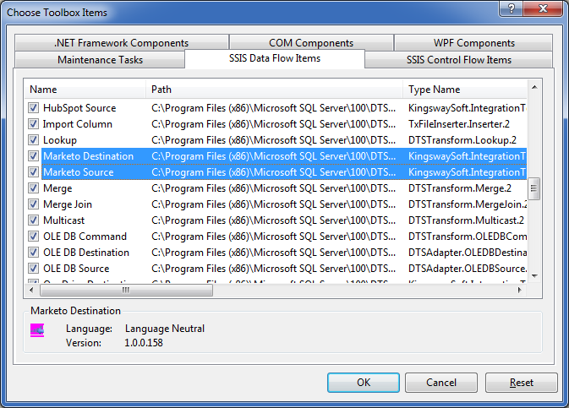Screen dimensions: 569x408
Task: Toggle the OLE DB Command checkbox
Action: 33,236
